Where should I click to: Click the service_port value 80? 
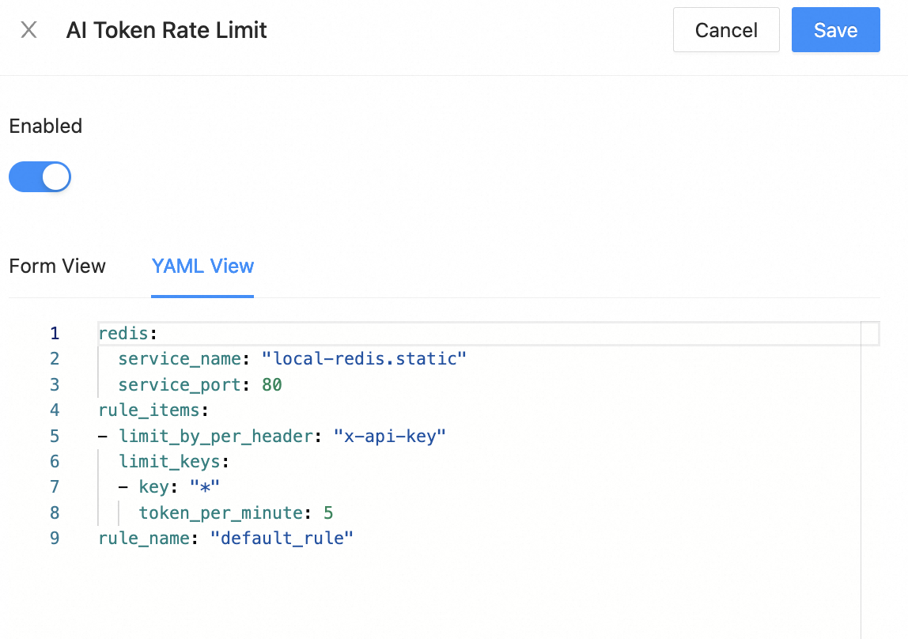click(272, 385)
